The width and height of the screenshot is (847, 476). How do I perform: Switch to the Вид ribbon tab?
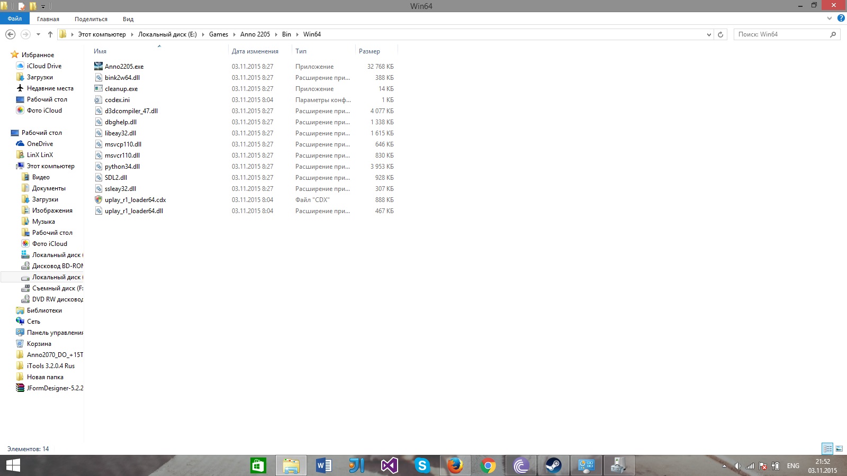pyautogui.click(x=128, y=19)
